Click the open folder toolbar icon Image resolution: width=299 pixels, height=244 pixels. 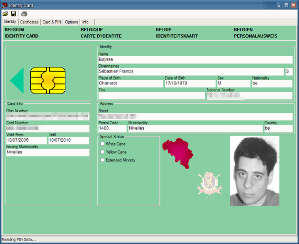pos(5,14)
